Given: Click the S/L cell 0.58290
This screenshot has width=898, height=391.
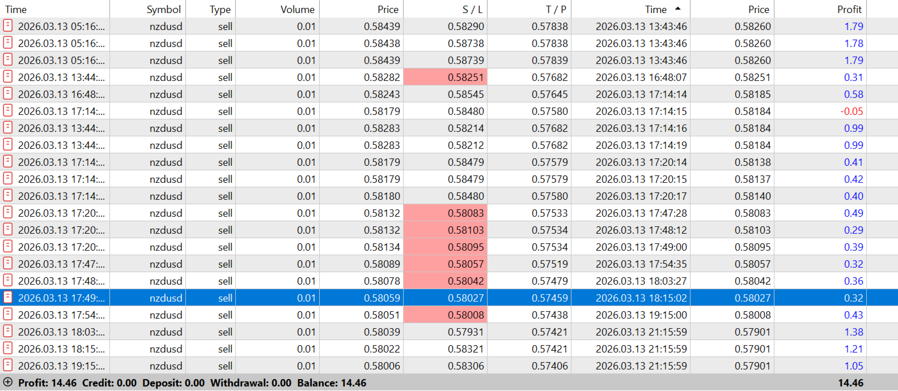Looking at the screenshot, I should (466, 26).
